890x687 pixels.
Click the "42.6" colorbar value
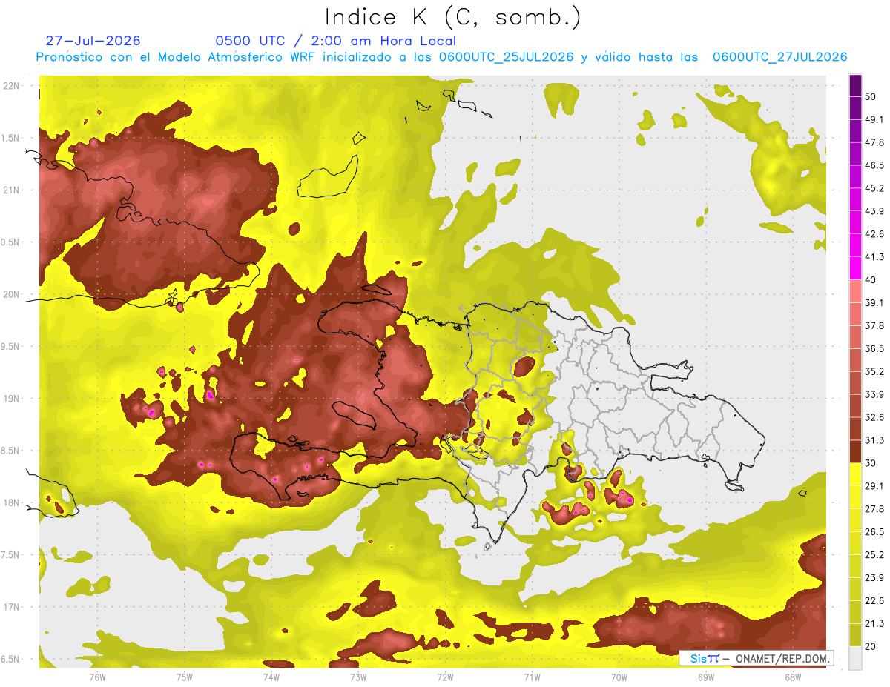(x=874, y=234)
